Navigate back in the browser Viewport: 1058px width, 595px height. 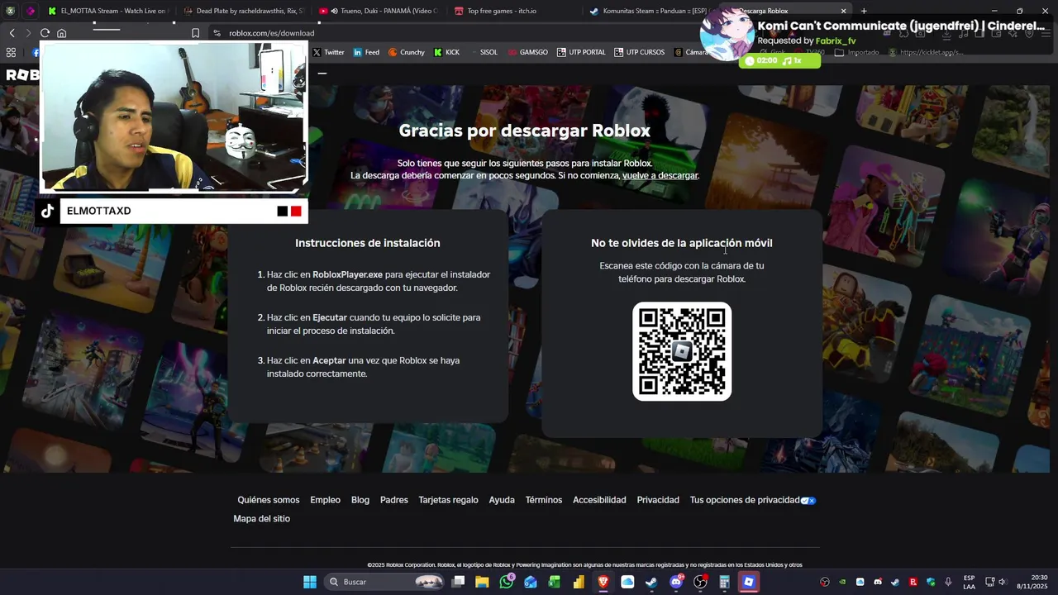tap(12, 33)
